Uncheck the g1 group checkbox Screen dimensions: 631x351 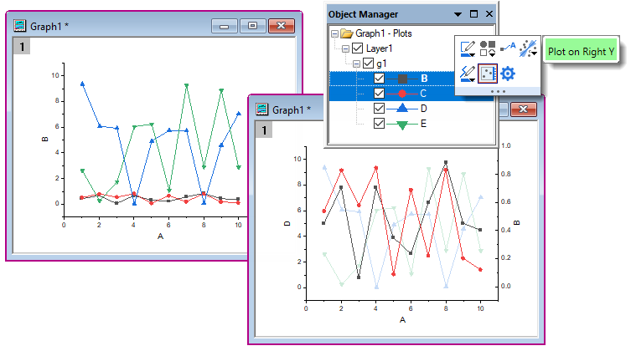[368, 64]
